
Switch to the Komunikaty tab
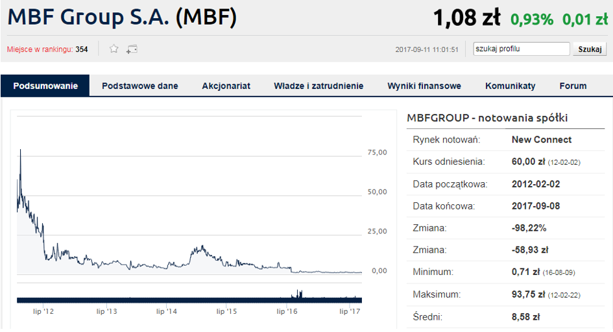click(510, 86)
